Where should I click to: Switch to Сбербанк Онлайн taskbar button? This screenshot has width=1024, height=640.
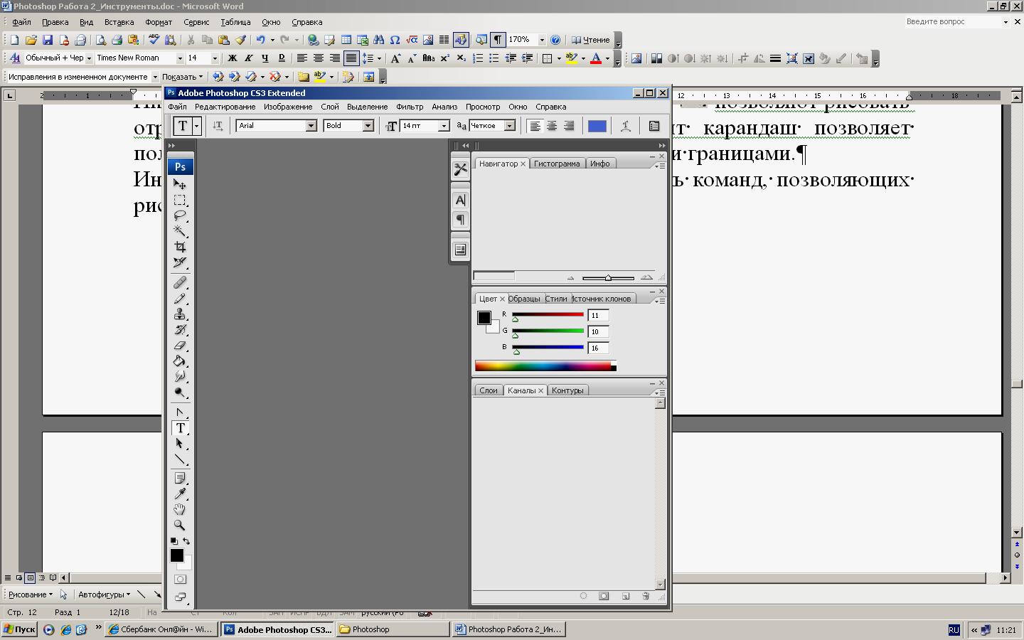pyautogui.click(x=161, y=629)
